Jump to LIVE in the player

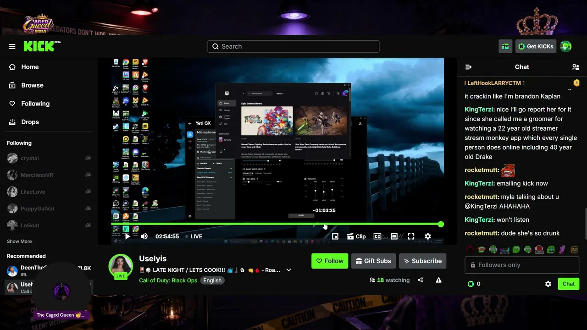point(194,236)
